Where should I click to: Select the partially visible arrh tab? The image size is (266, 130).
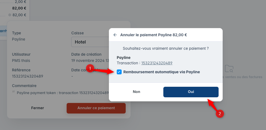[4, 31]
